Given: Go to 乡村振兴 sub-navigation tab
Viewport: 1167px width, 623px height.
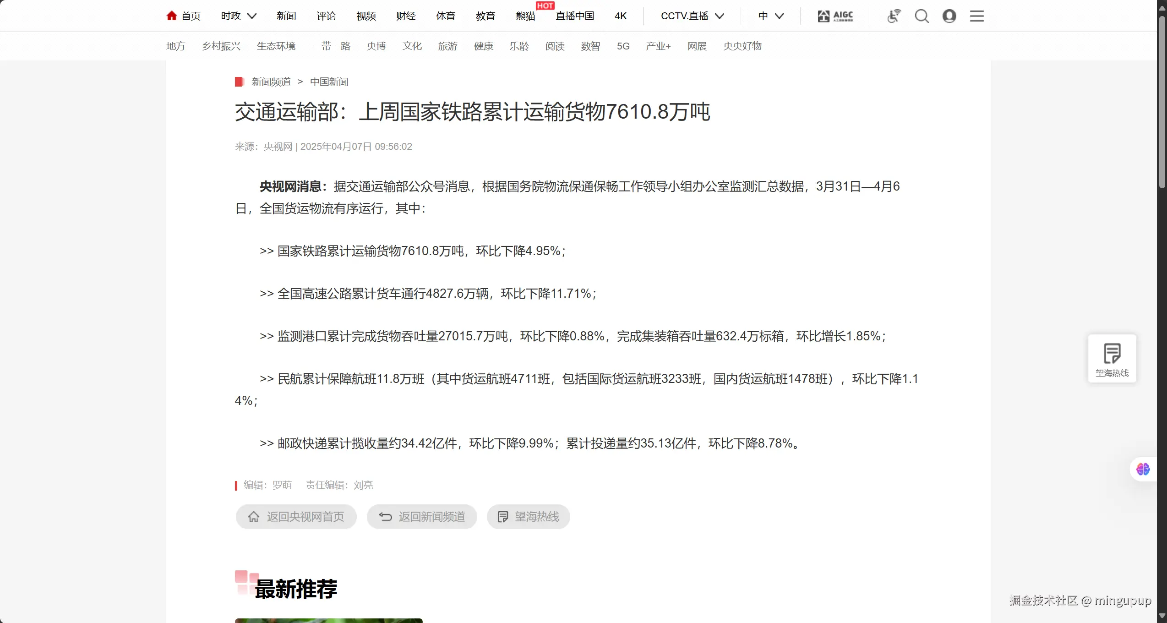Looking at the screenshot, I should click(221, 46).
